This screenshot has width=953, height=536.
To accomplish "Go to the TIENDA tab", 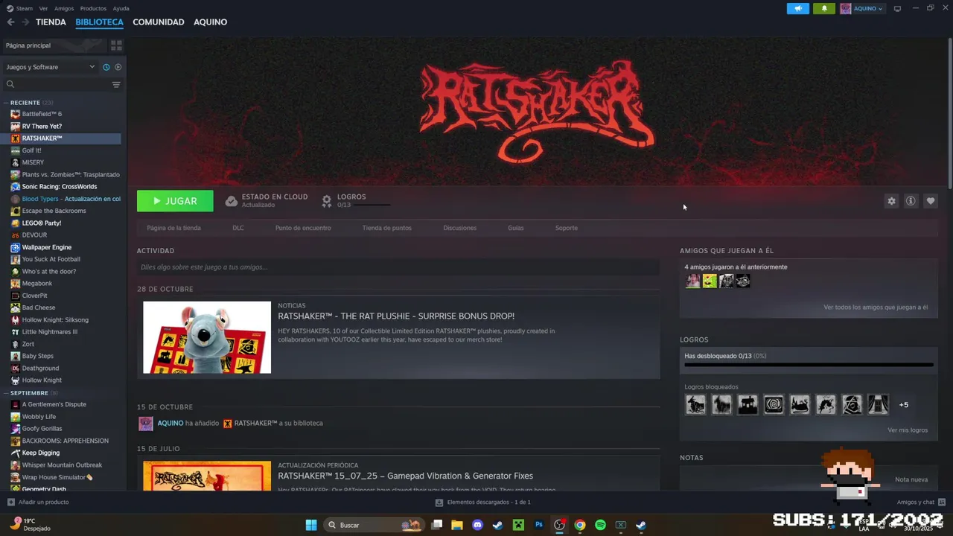I will click(x=51, y=22).
